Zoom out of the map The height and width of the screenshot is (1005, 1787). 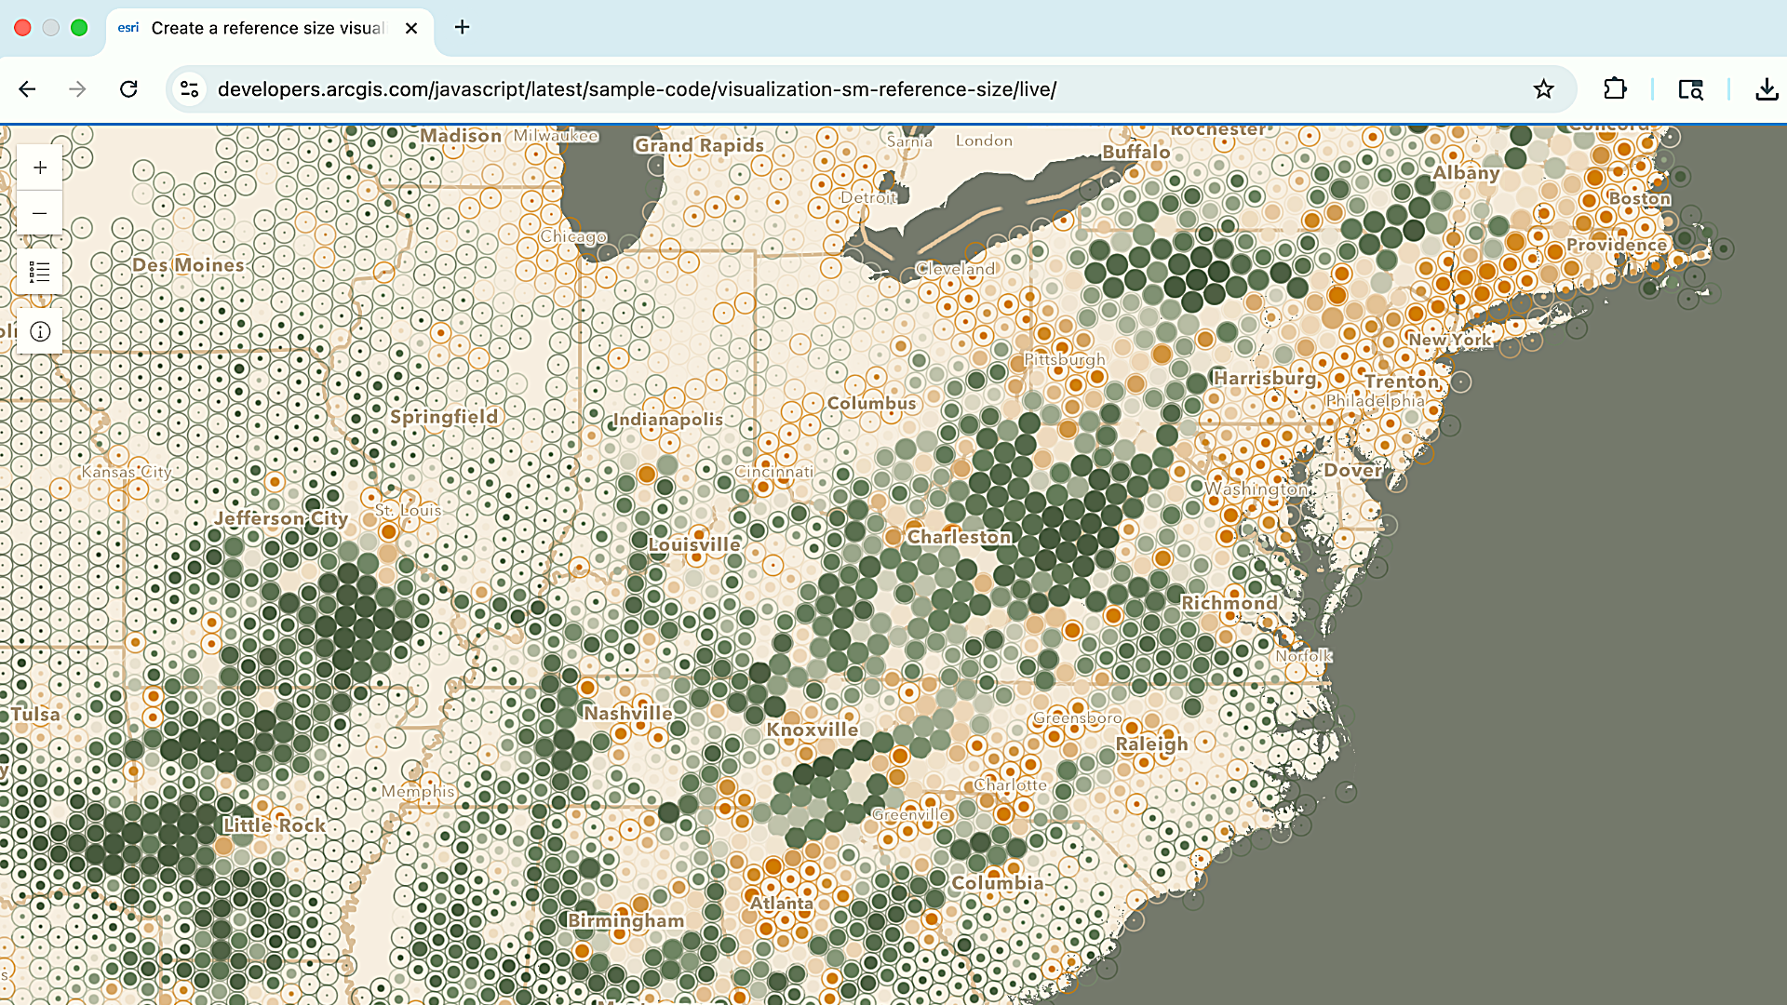(40, 213)
